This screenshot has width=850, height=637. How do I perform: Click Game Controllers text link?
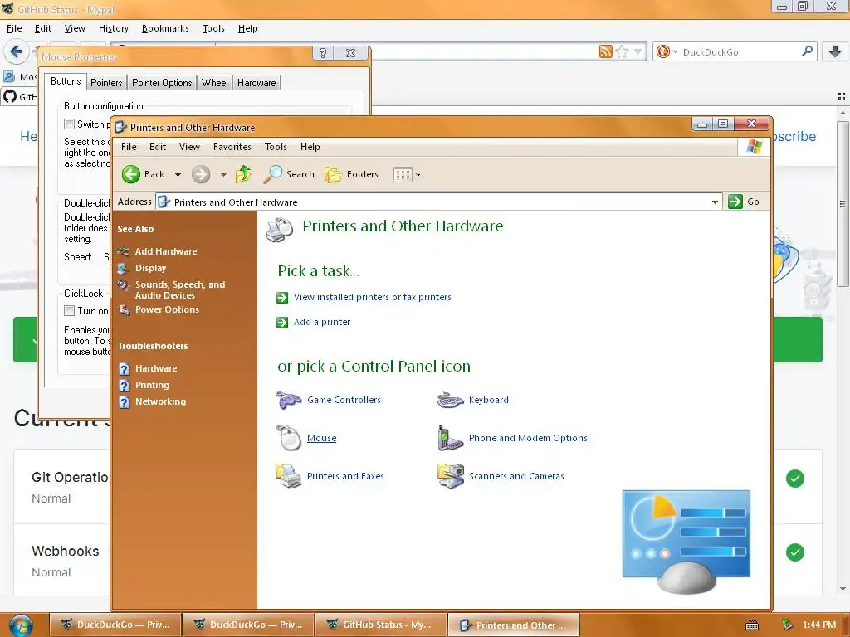tap(344, 400)
